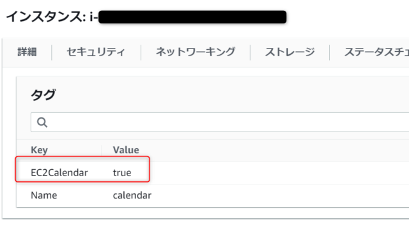Click the magnifier icon in tag search
Viewport: 409px width, 233px height.
42,122
